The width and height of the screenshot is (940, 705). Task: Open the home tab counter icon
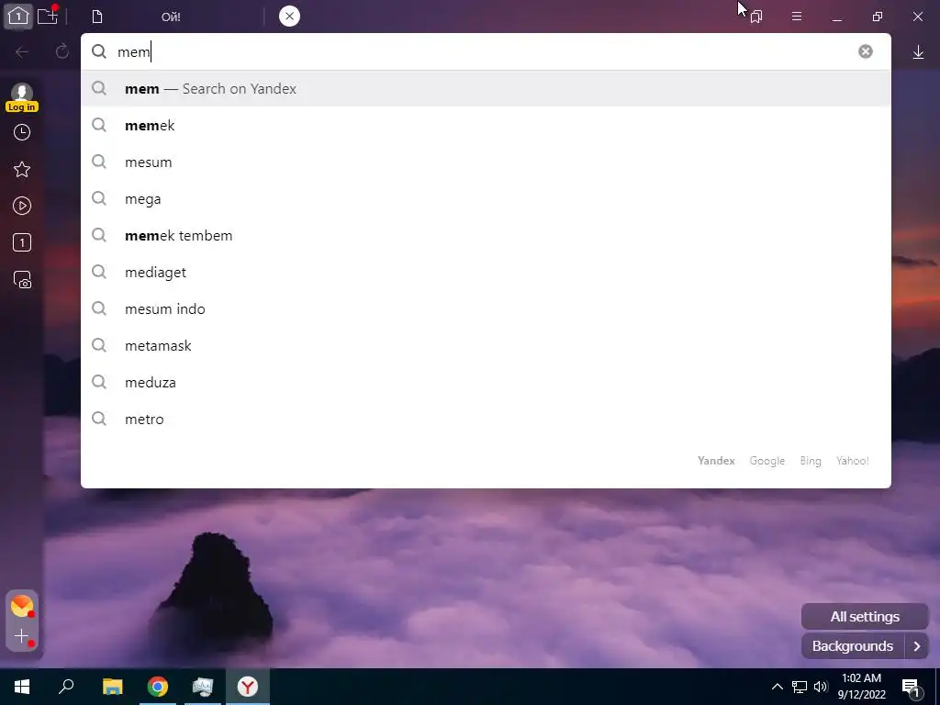18,17
